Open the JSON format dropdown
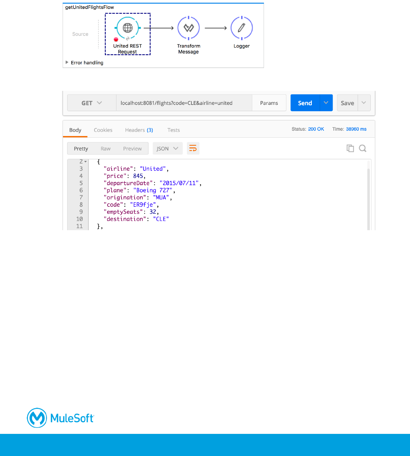 [167, 148]
